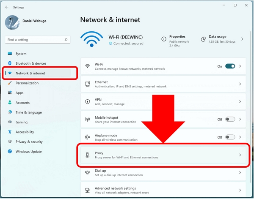This screenshot has height=199, width=254.
Task: Open Advanced network settings title
Action: (115, 188)
